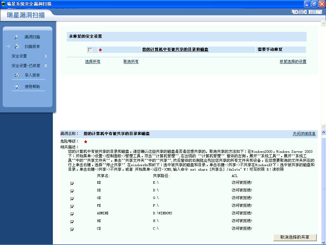Click the E:\ share path

point(156,182)
